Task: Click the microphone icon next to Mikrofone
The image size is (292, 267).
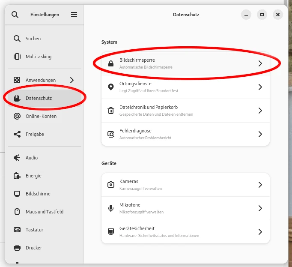Action: 111,208
